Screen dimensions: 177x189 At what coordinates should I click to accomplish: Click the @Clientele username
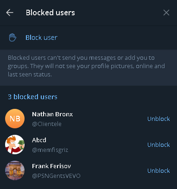click(x=47, y=124)
